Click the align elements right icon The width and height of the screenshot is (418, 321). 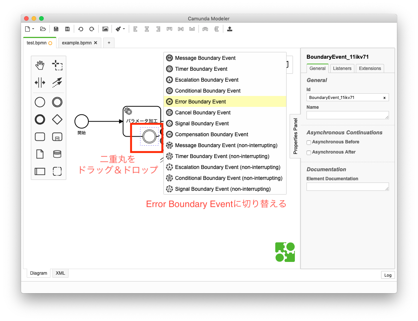[x=158, y=29]
